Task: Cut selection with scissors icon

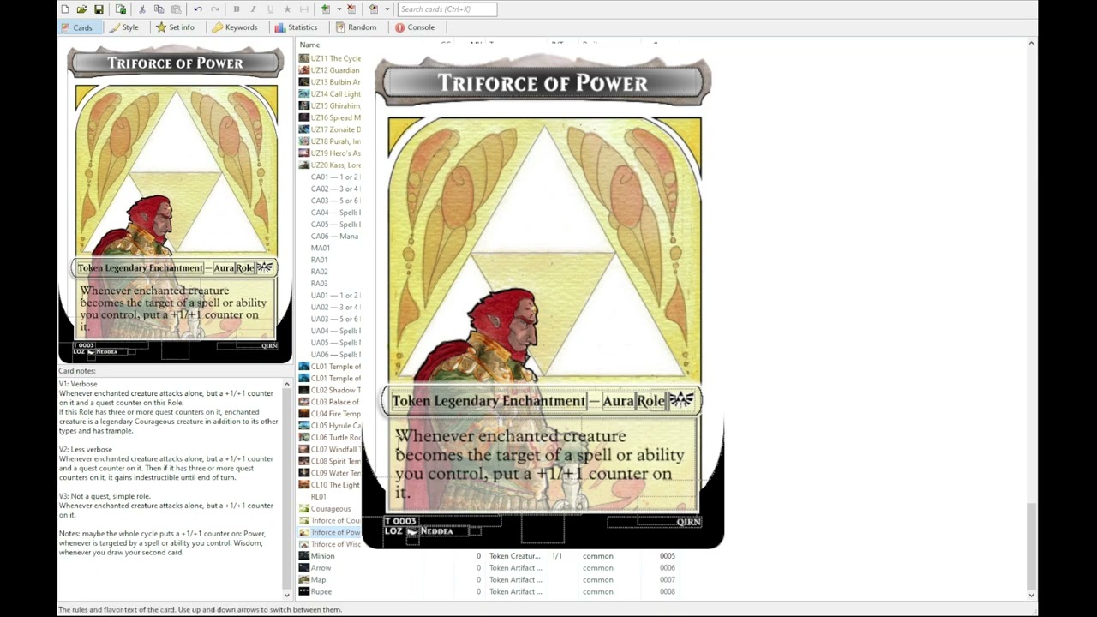Action: coord(142,9)
